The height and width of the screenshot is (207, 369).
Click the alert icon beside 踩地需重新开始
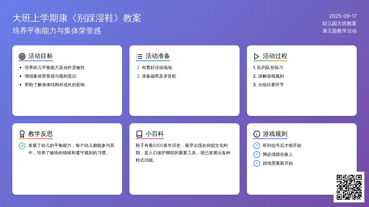[x=256, y=163]
